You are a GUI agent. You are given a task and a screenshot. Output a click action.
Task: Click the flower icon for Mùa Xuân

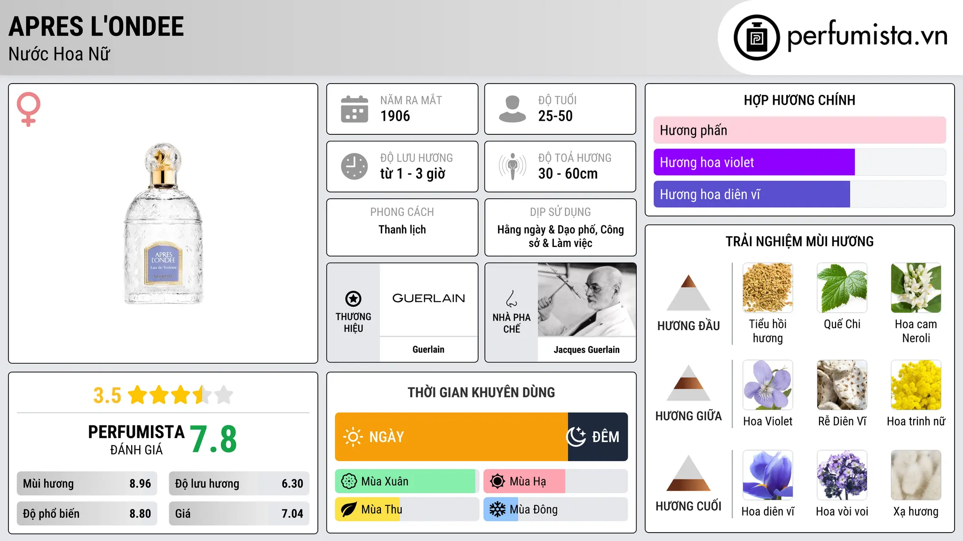(349, 481)
